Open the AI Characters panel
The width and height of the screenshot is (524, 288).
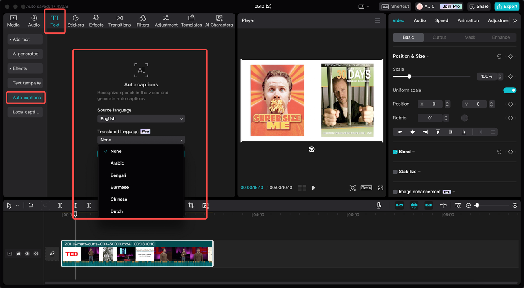(x=219, y=21)
